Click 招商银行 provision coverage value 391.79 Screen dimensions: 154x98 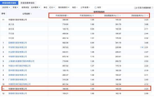pos(118,43)
